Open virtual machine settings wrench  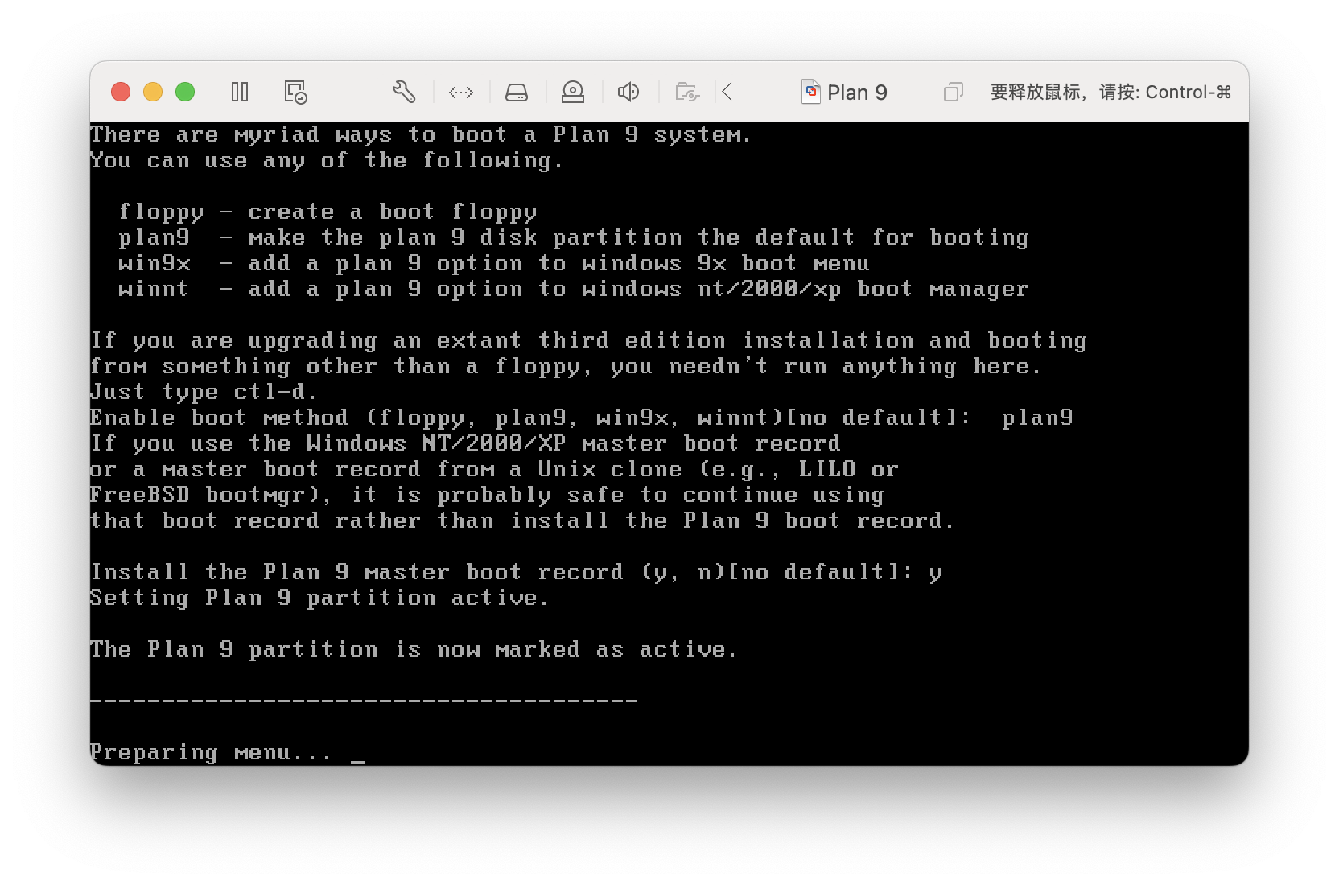[404, 92]
